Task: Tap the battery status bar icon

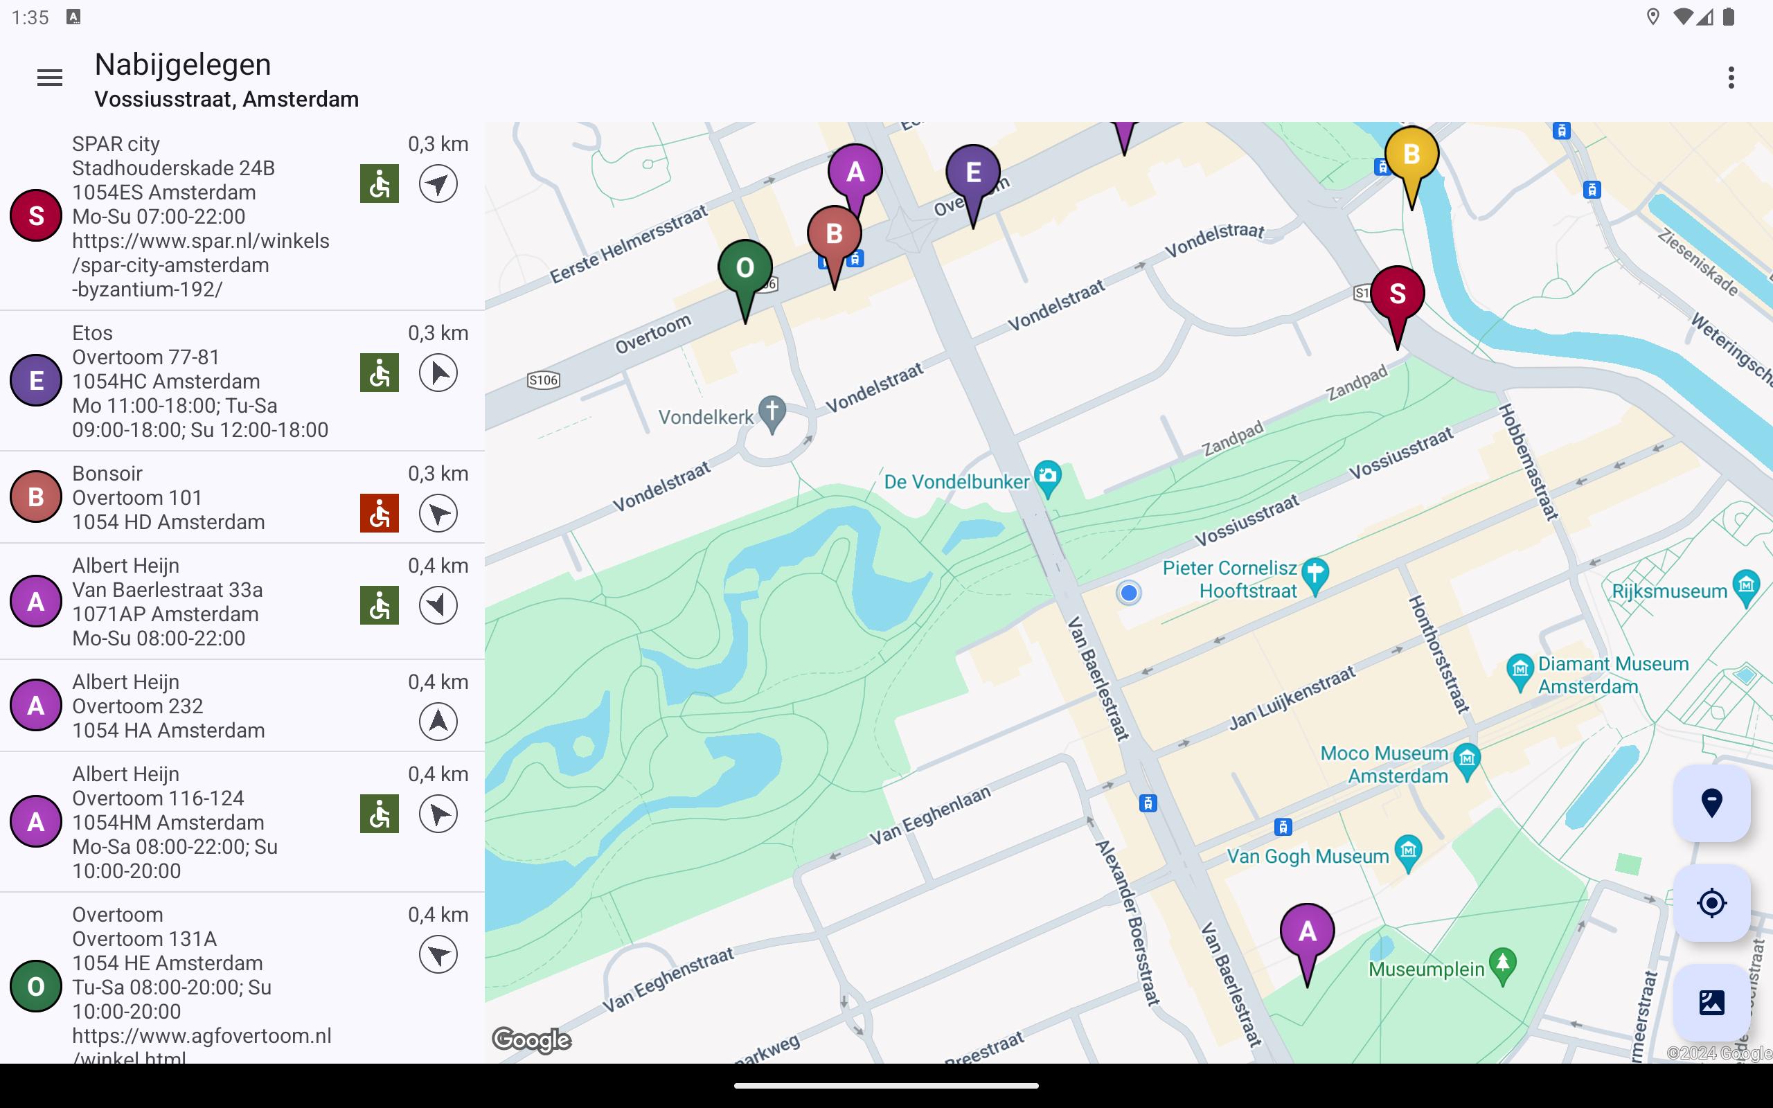Action: (x=1728, y=17)
